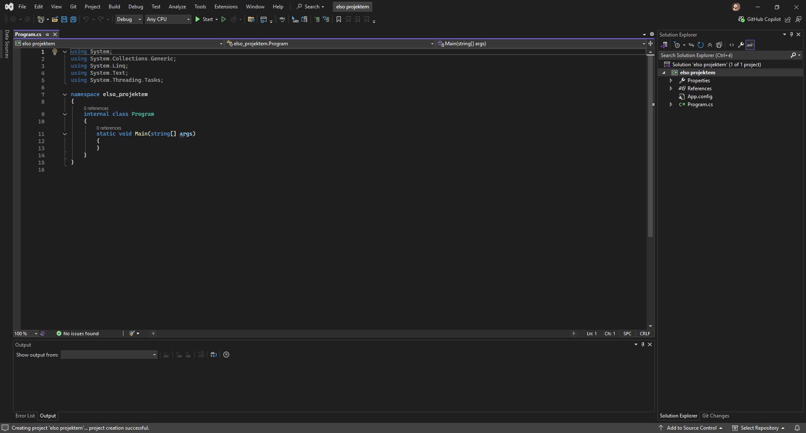Click the editor vertical scrollbar track
Image resolution: width=806 pixels, height=433 pixels.
(x=650, y=273)
